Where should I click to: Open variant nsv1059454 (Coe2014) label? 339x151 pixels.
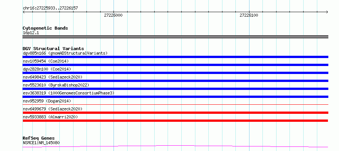pos(46,61)
